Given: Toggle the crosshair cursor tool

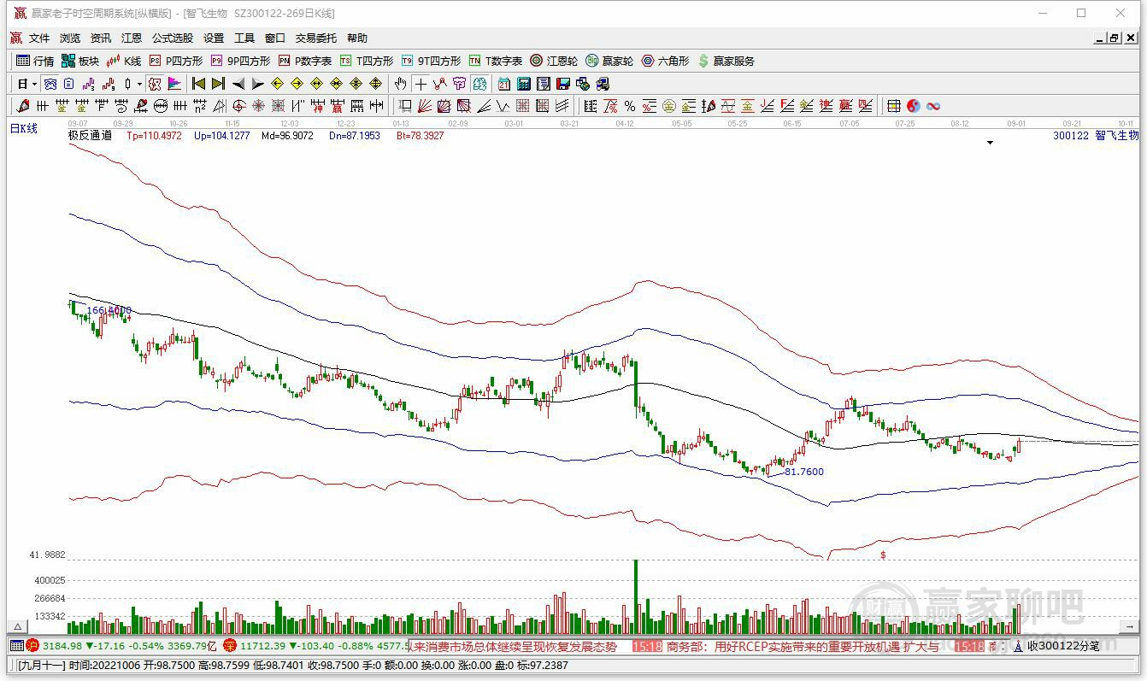Looking at the screenshot, I should [421, 84].
